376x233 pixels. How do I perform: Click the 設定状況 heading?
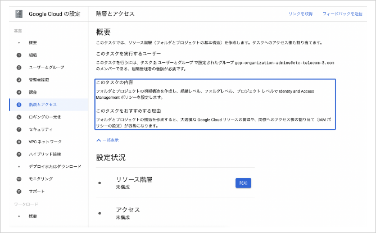pyautogui.click(x=111, y=158)
